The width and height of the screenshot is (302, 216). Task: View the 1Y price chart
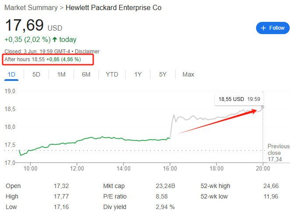[138, 74]
